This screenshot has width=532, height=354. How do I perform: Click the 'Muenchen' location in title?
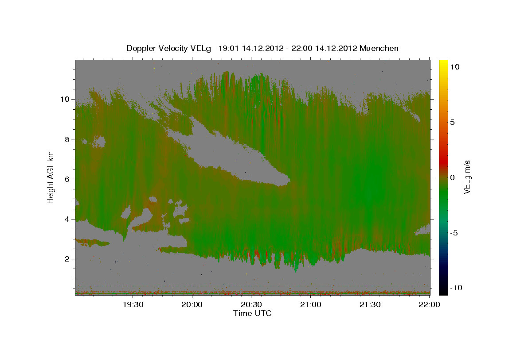[x=379, y=48]
